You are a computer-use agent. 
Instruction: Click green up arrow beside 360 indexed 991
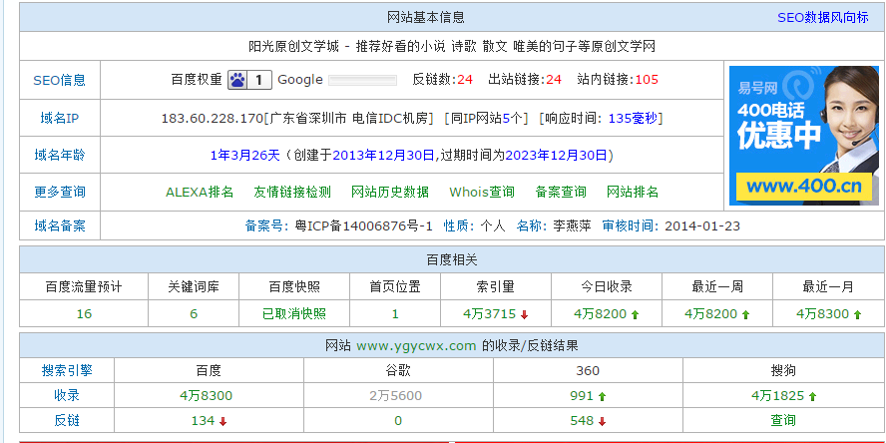(602, 396)
